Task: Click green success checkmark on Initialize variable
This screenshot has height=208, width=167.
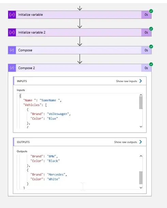Action: coord(151,11)
